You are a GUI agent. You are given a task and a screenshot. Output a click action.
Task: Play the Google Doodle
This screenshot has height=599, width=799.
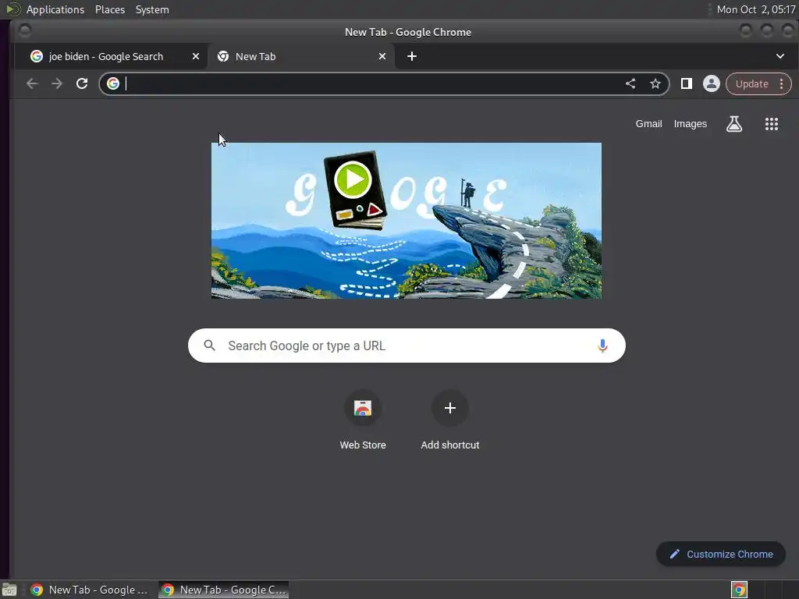352,180
